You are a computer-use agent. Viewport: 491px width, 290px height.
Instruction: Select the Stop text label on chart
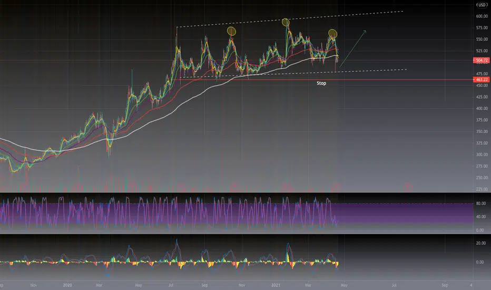click(321, 83)
